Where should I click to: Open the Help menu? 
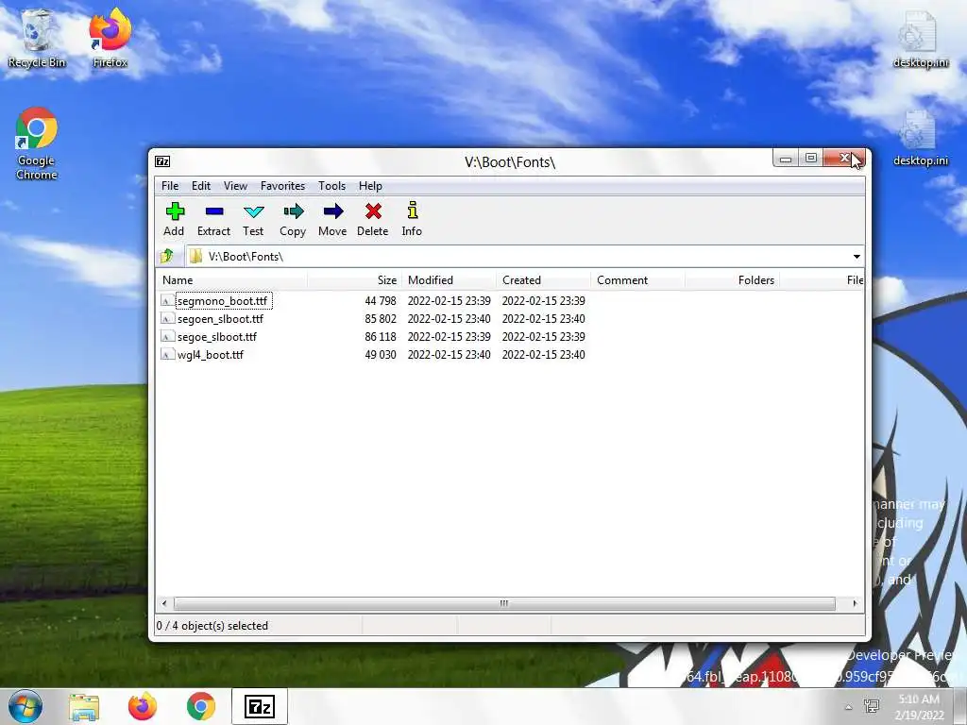(x=370, y=186)
